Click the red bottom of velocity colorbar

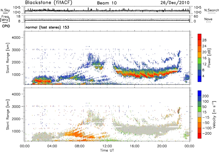pyautogui.click(x=200, y=136)
